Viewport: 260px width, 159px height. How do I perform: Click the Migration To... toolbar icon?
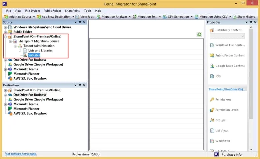(135, 17)
